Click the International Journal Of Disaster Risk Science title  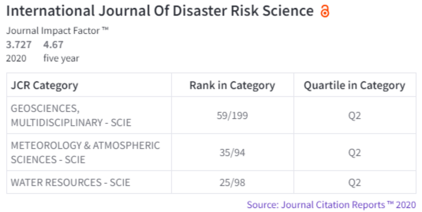tap(160, 11)
